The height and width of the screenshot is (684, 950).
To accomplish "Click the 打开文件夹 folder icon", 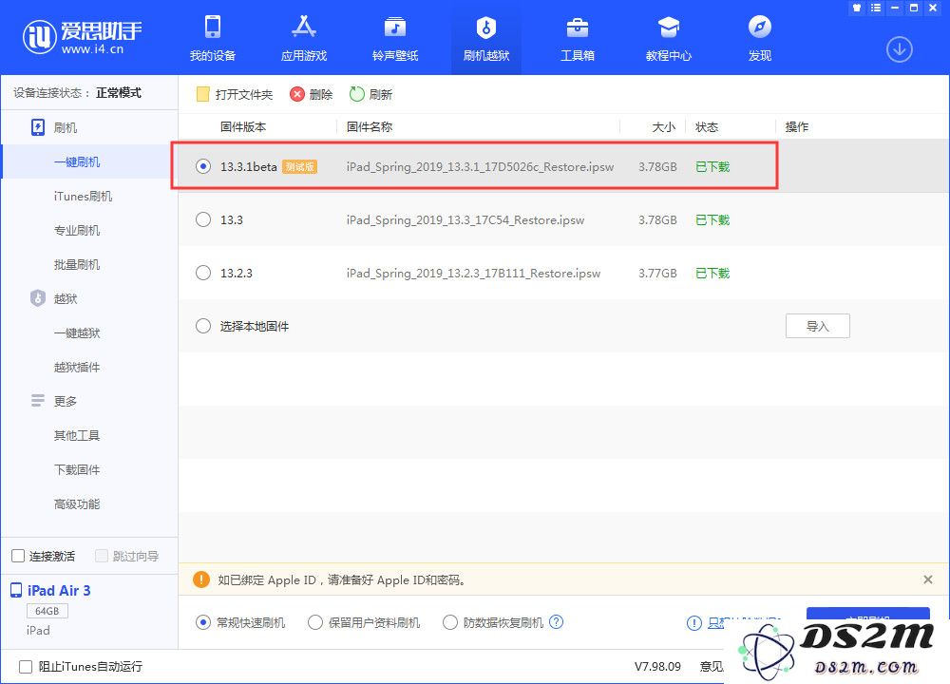I will tap(203, 94).
